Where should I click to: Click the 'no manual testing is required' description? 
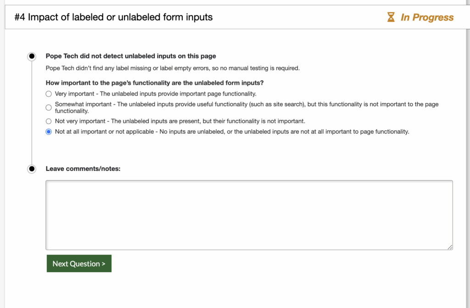coord(173,68)
